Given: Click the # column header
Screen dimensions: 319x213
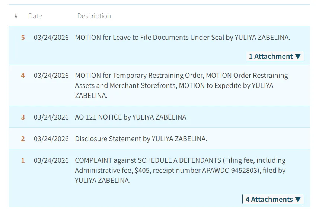Looking at the screenshot, I should [x=16, y=16].
